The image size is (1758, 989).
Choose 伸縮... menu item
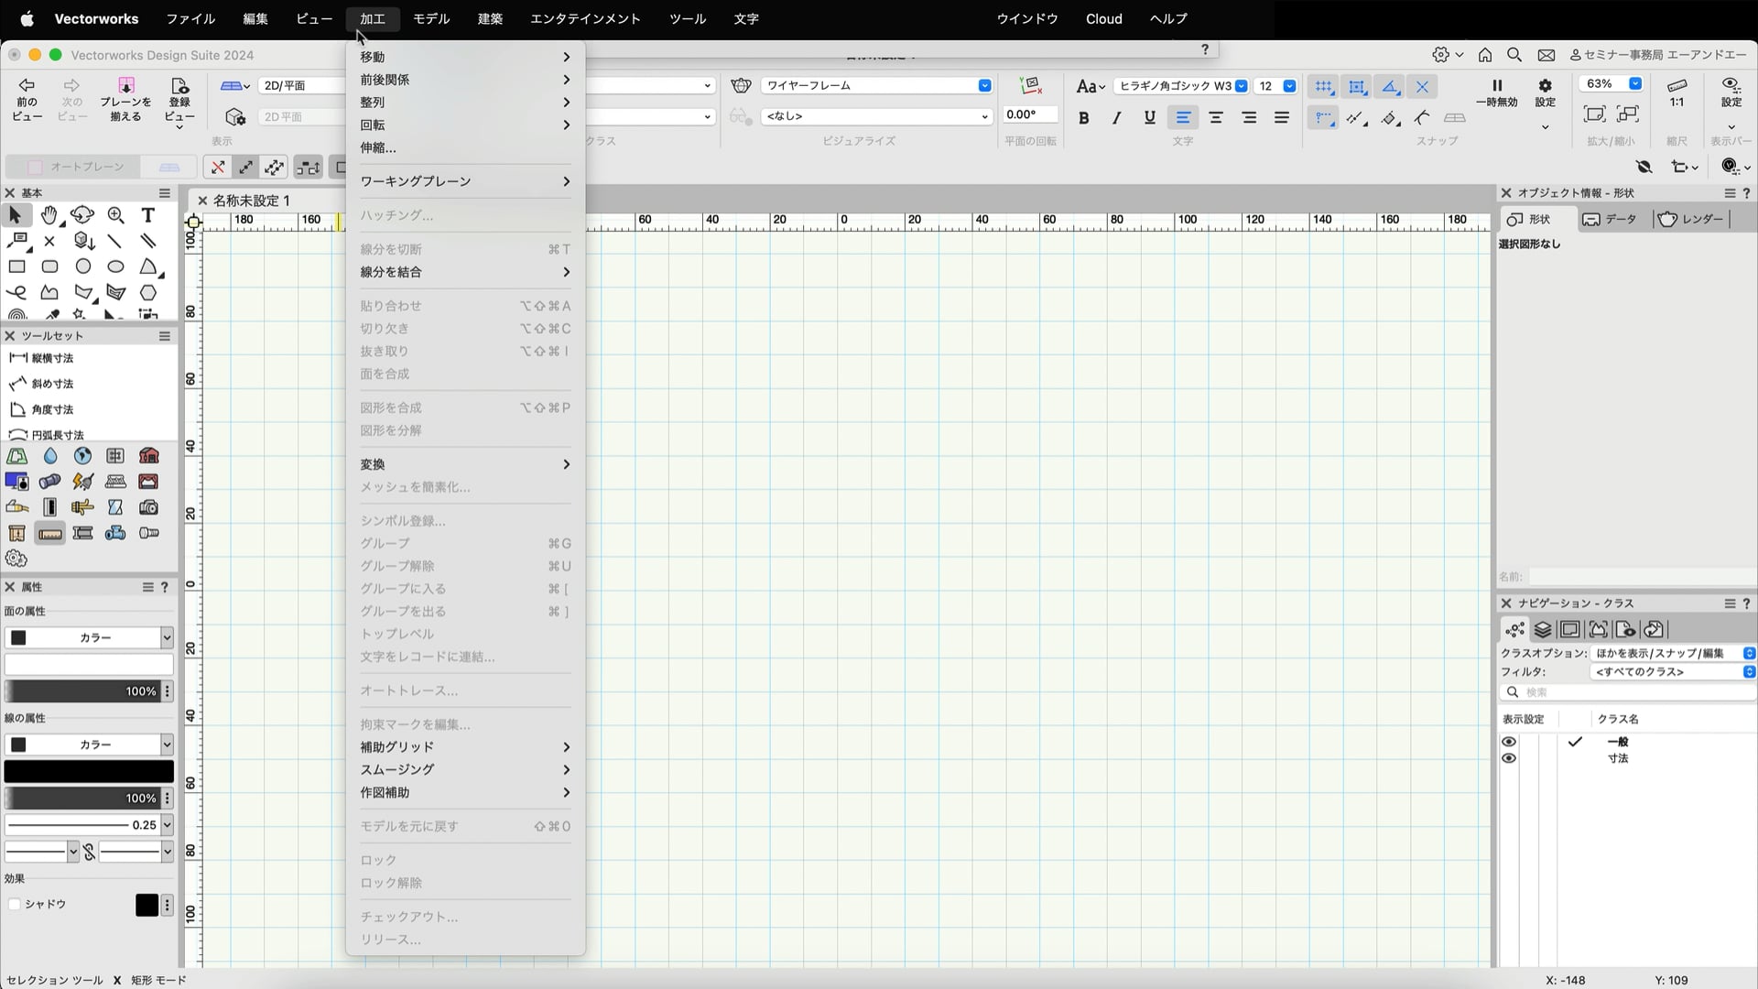(x=465, y=147)
